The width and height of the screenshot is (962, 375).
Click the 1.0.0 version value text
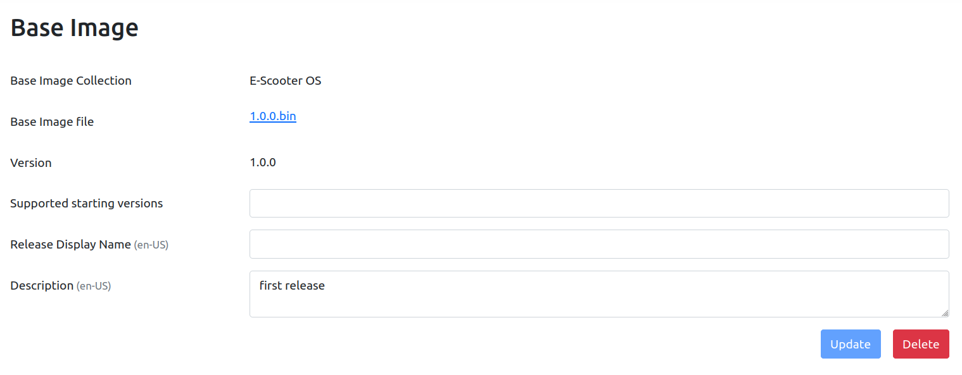(x=262, y=163)
